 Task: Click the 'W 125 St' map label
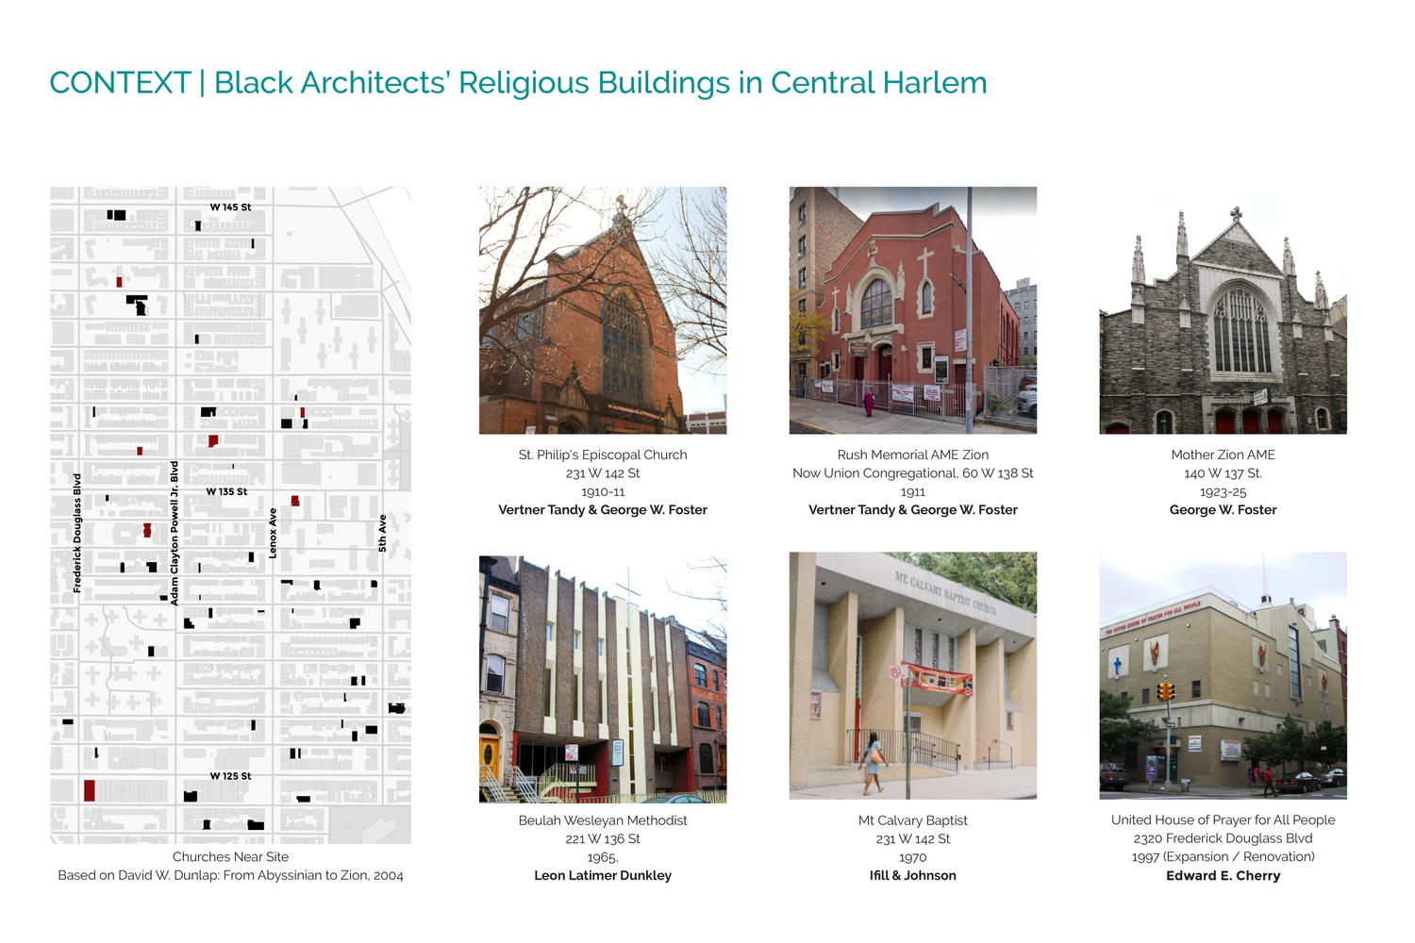pos(230,776)
